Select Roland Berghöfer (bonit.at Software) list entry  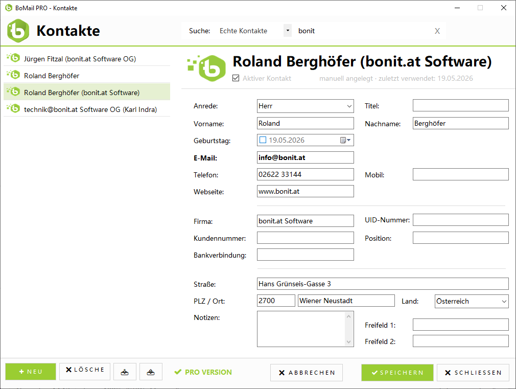(87, 92)
